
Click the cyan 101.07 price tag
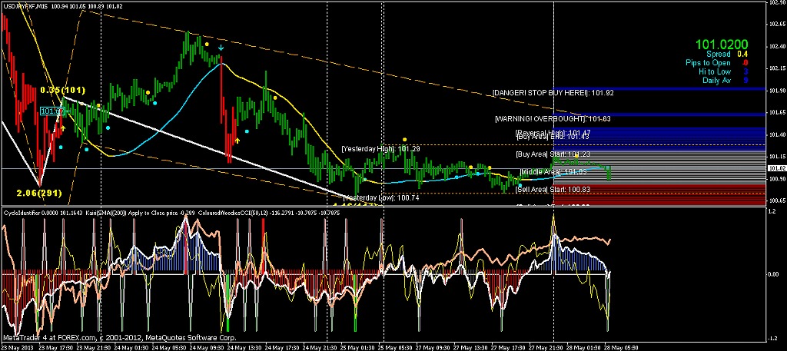[51, 111]
